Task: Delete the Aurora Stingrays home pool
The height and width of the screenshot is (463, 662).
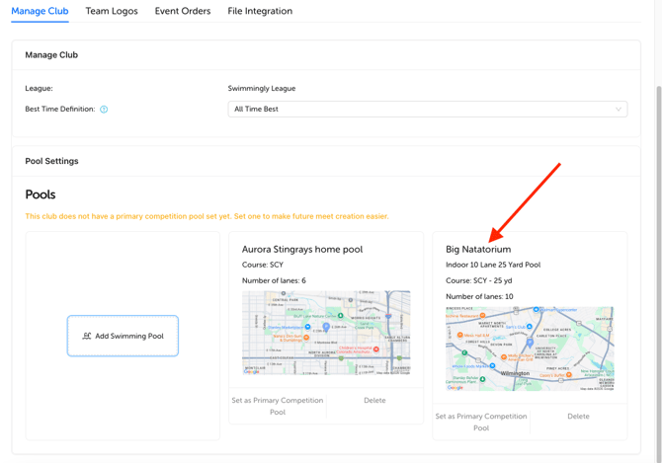Action: click(374, 401)
